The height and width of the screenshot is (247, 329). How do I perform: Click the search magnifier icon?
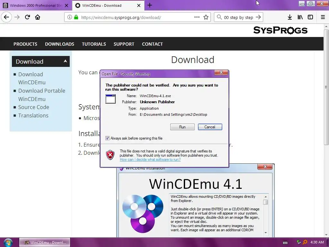click(219, 17)
